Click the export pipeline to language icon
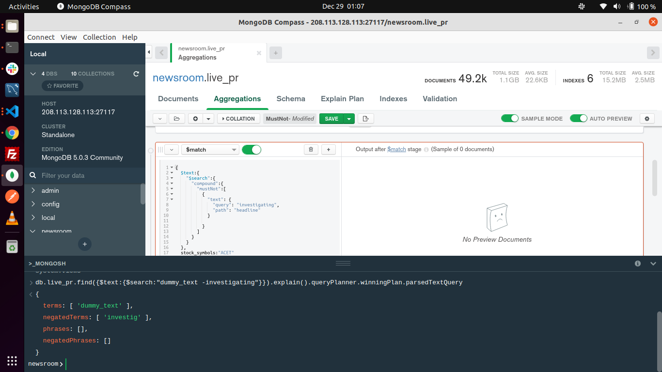This screenshot has width=662, height=372. [x=366, y=119]
